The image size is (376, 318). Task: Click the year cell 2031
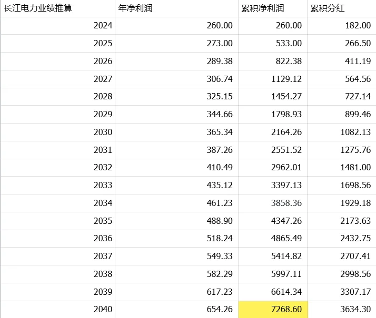click(58, 150)
